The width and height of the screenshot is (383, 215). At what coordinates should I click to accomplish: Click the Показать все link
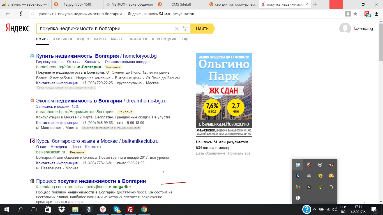pyautogui.click(x=239, y=153)
